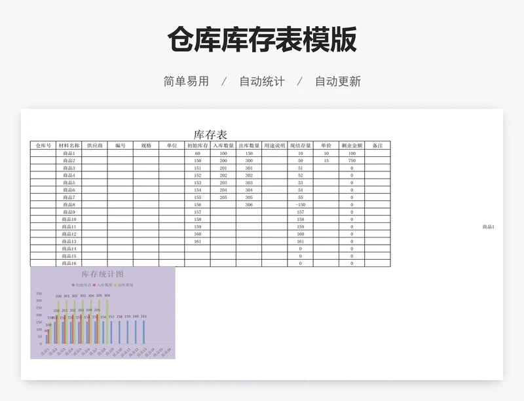Select the 库存统计图 chart title

103,274
